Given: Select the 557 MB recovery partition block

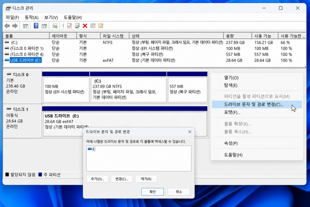Looking at the screenshot, I should coord(187,87).
